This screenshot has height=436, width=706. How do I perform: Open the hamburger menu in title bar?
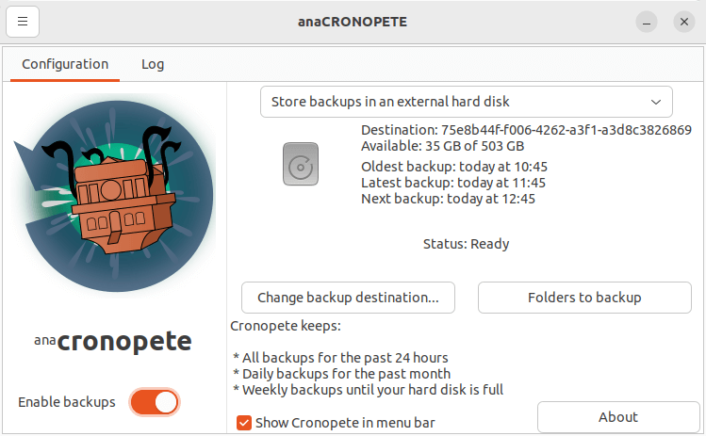point(23,22)
